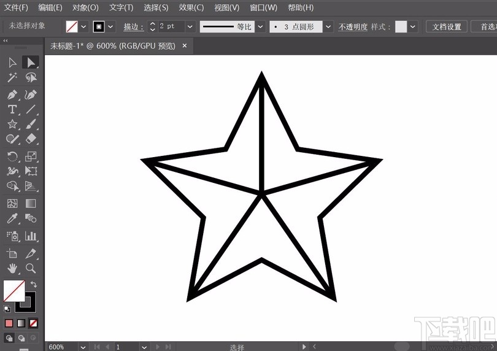This screenshot has width=497, height=351.
Task: Enable Draw Behind mode
Action: [x=21, y=338]
